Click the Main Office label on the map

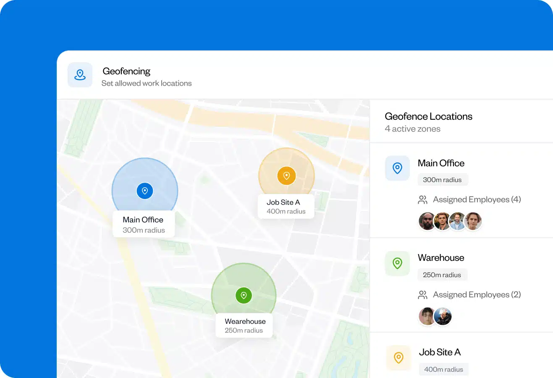pos(143,219)
